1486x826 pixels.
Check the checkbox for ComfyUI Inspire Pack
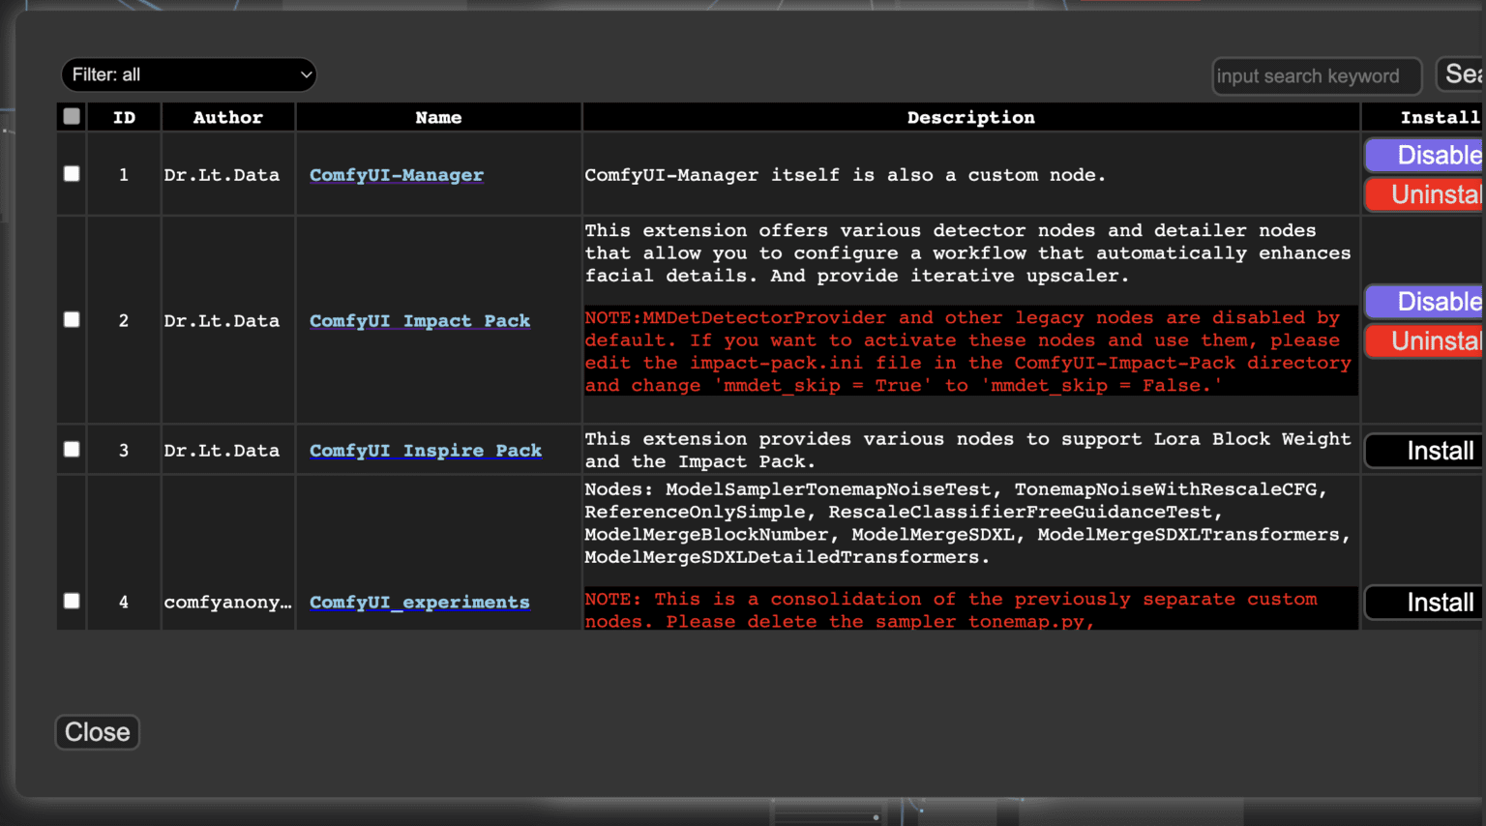(x=71, y=449)
